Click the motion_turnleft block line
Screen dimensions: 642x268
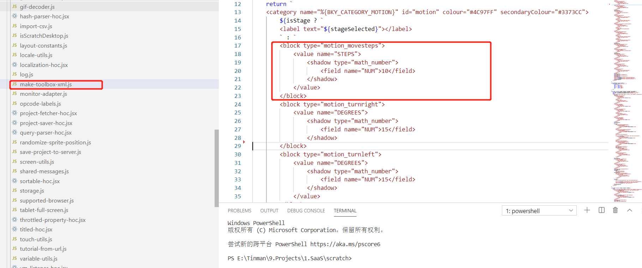coord(330,154)
